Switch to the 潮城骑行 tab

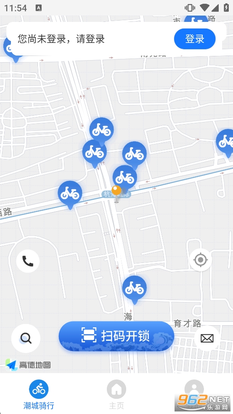coord(39,395)
